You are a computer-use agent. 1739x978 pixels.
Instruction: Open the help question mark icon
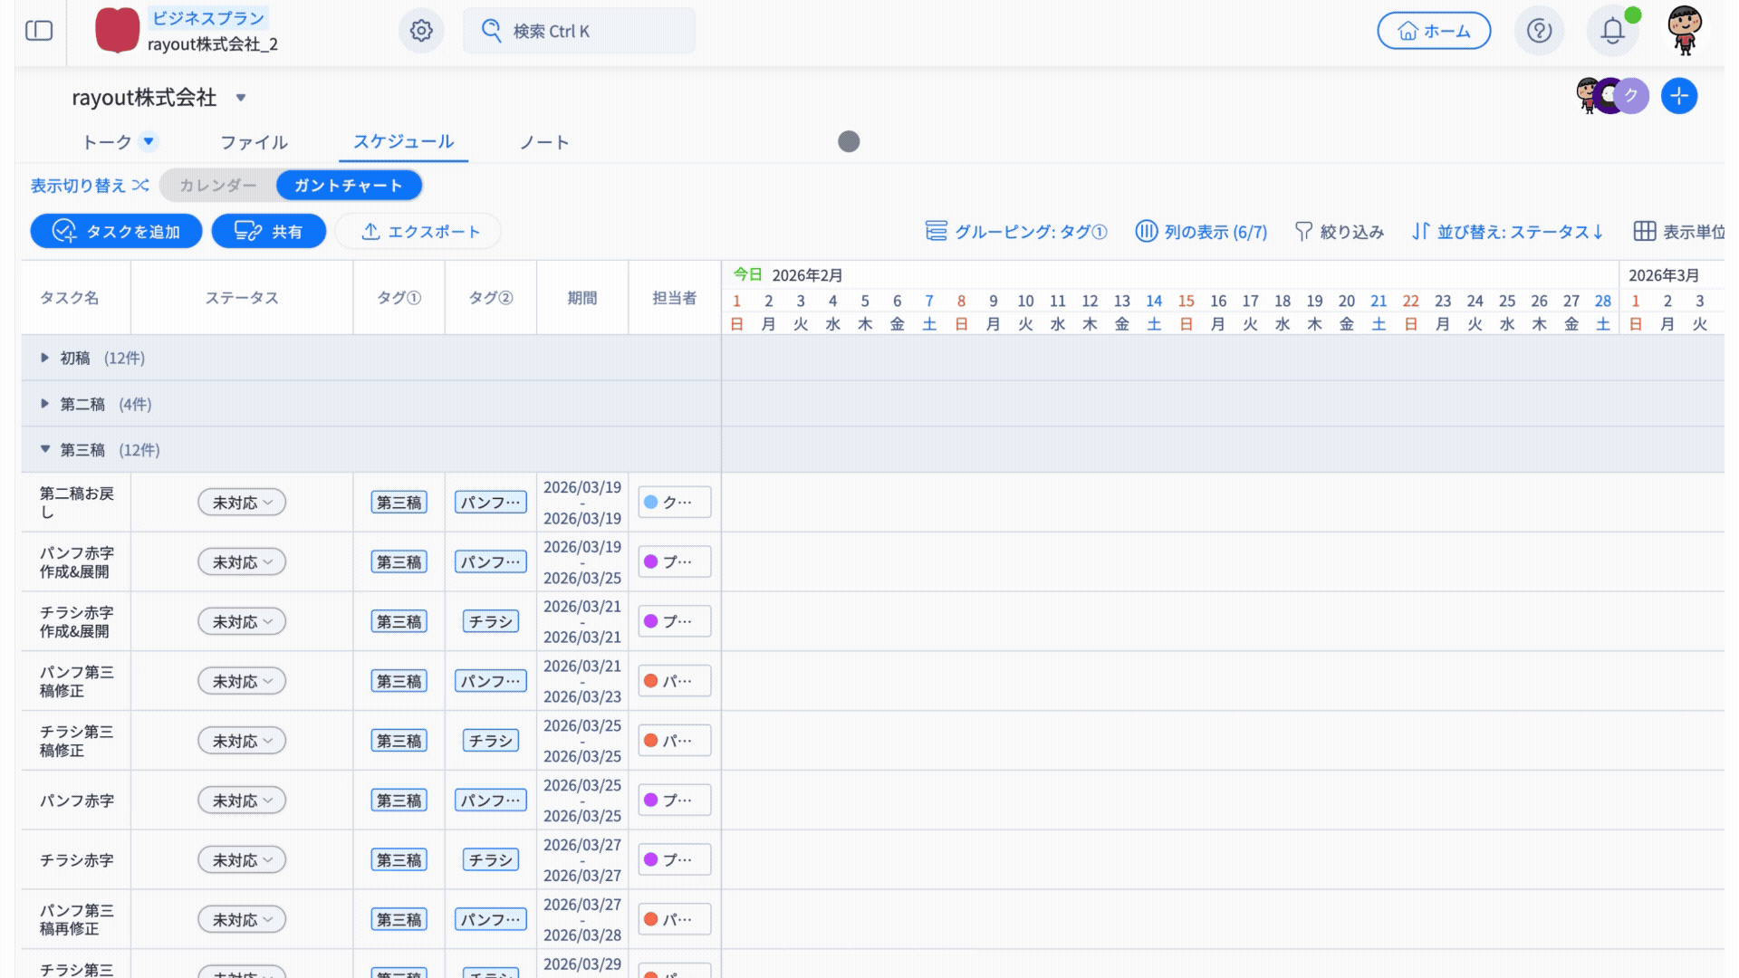pyautogui.click(x=1539, y=31)
